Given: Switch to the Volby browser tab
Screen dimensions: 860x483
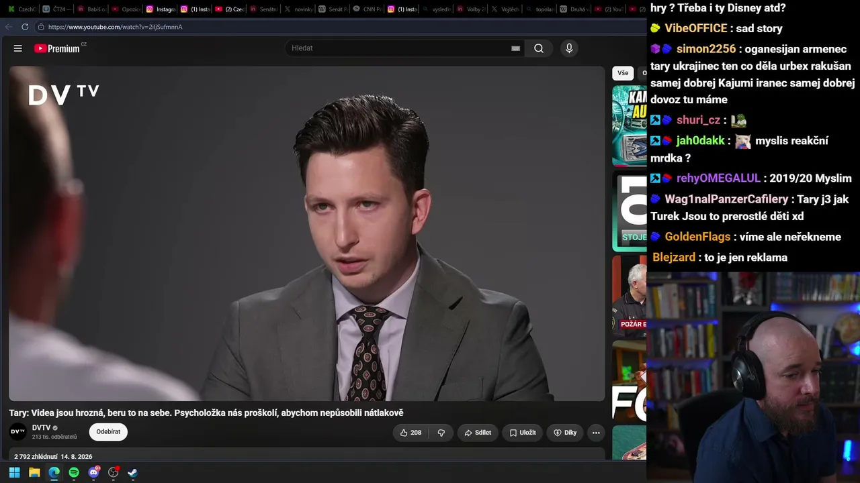Looking at the screenshot, I should (x=470, y=9).
